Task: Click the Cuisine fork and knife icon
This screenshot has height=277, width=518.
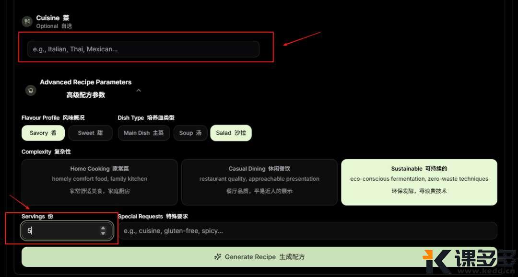Action: [27, 22]
